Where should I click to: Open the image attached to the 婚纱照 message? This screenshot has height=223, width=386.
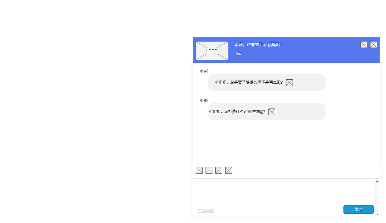click(289, 82)
